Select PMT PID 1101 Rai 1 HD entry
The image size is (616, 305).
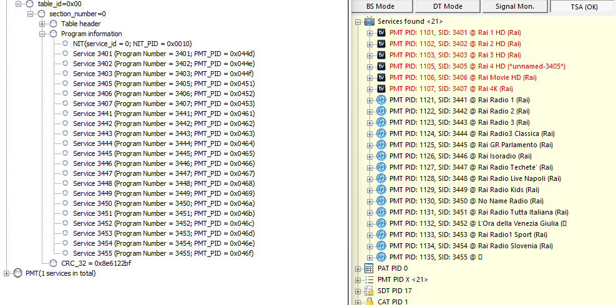tap(456, 32)
